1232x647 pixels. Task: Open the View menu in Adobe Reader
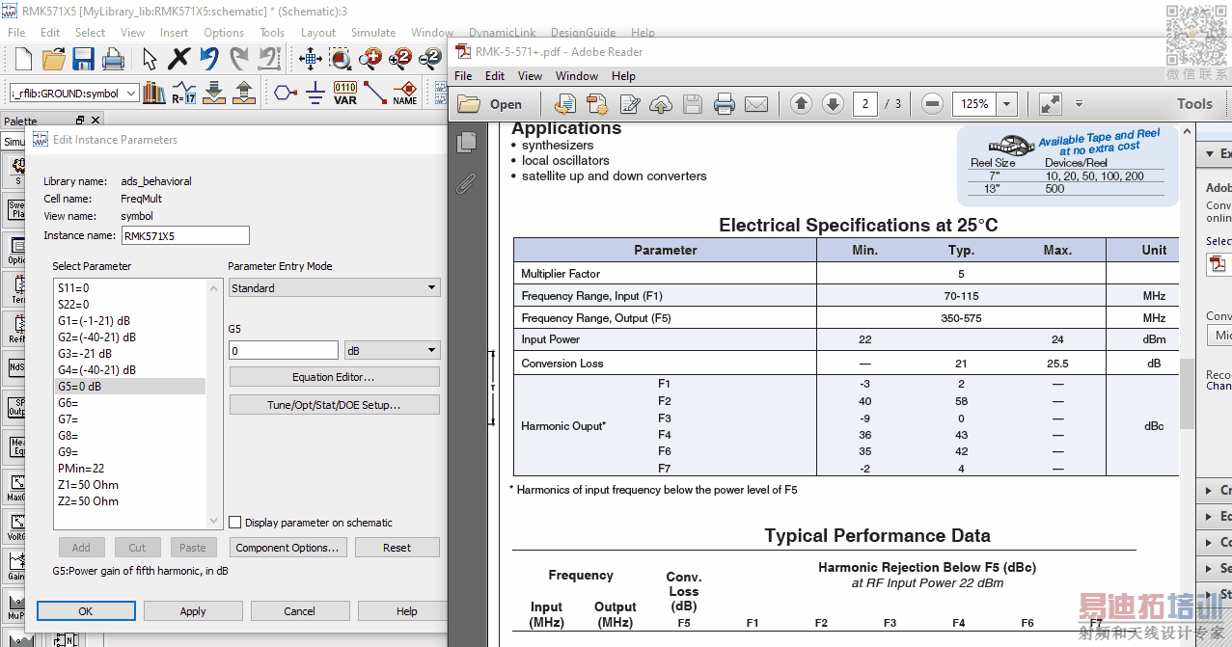point(530,76)
